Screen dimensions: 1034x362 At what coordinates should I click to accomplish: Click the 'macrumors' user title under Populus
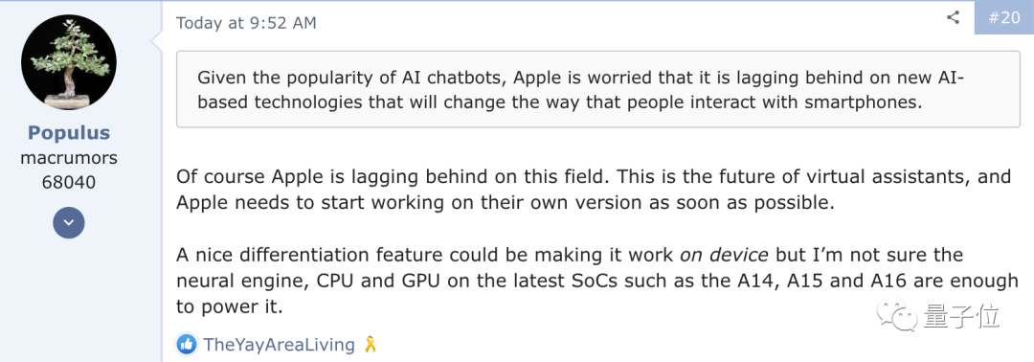[69, 158]
